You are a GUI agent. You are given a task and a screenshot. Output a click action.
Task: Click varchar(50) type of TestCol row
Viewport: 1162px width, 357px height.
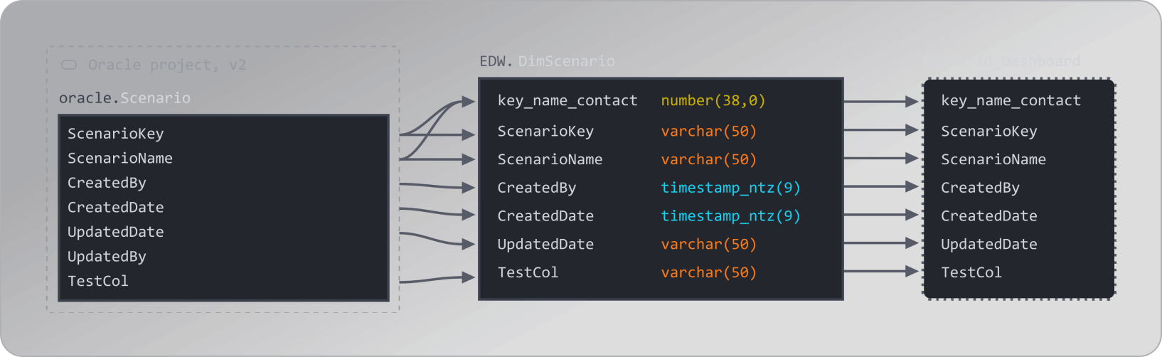click(708, 272)
